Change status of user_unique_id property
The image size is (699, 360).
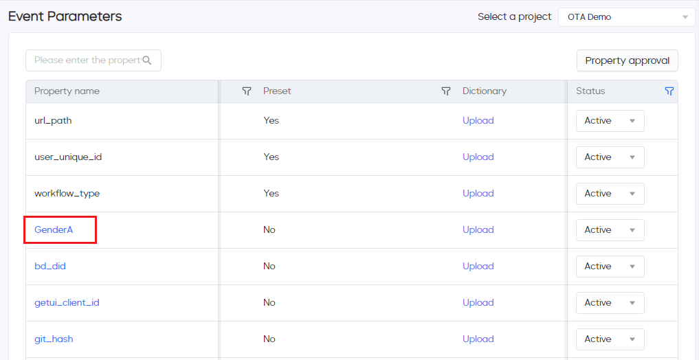(610, 157)
